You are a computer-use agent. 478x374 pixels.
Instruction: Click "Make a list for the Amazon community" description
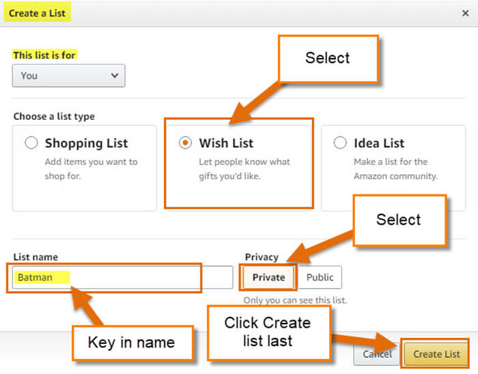click(395, 169)
